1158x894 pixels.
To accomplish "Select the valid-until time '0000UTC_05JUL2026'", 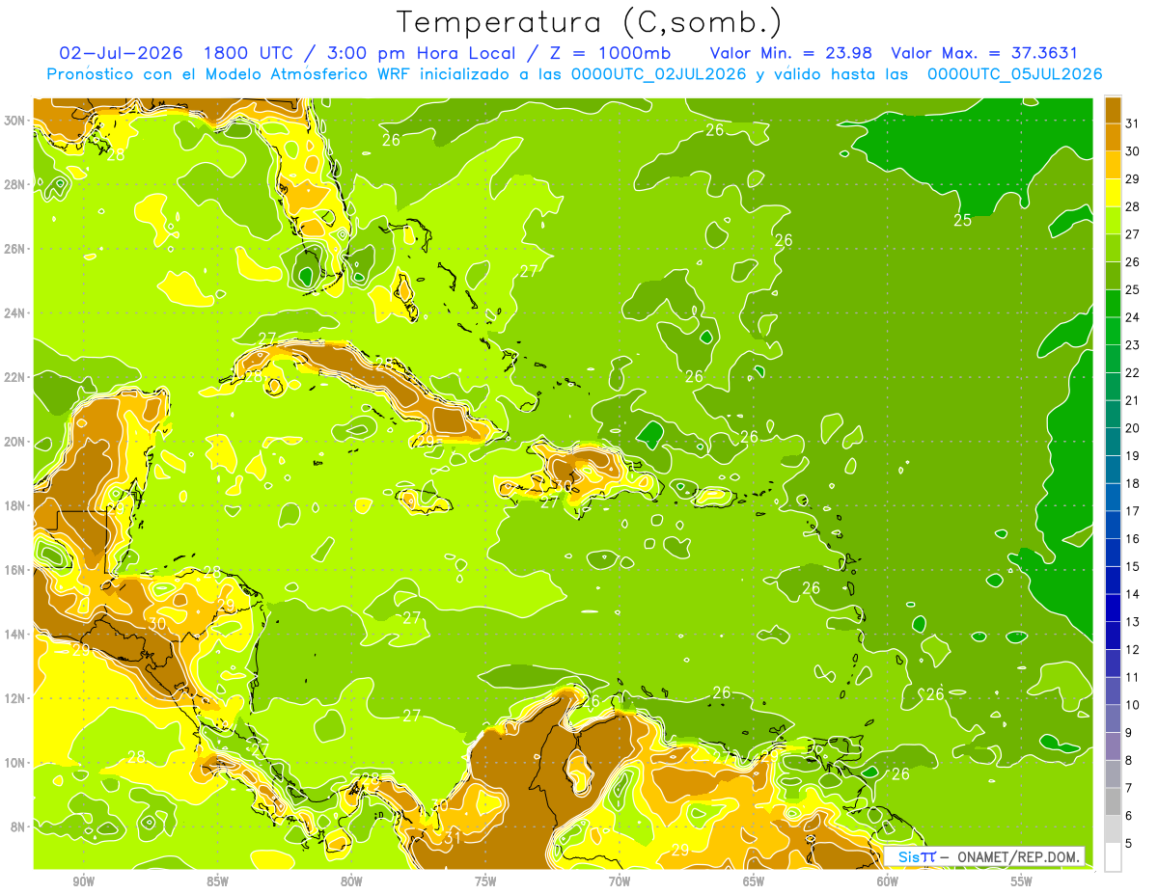I will 1014,74.
